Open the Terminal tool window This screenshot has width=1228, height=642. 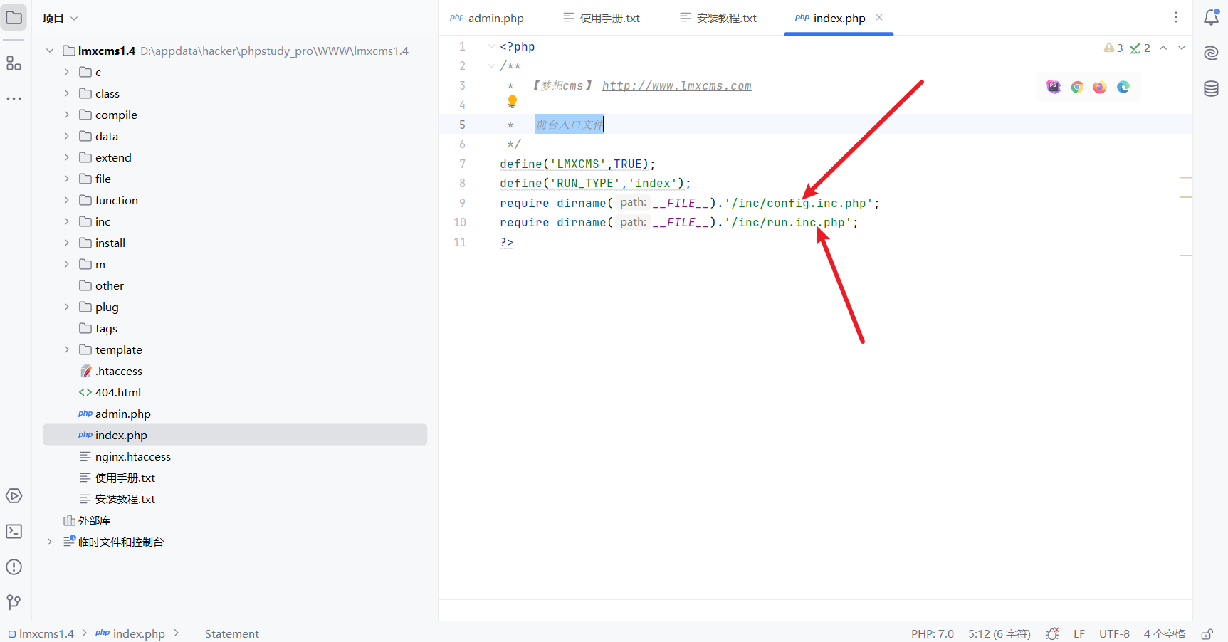coord(14,531)
